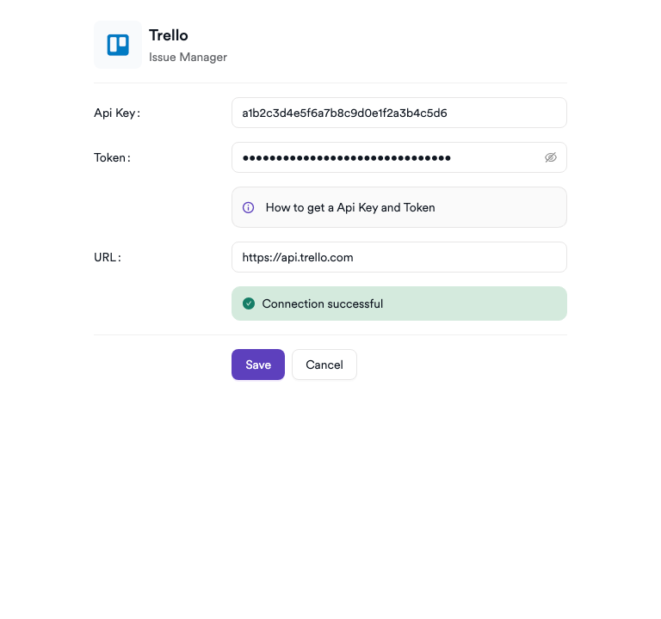Click into the masked Token field

coord(387,157)
